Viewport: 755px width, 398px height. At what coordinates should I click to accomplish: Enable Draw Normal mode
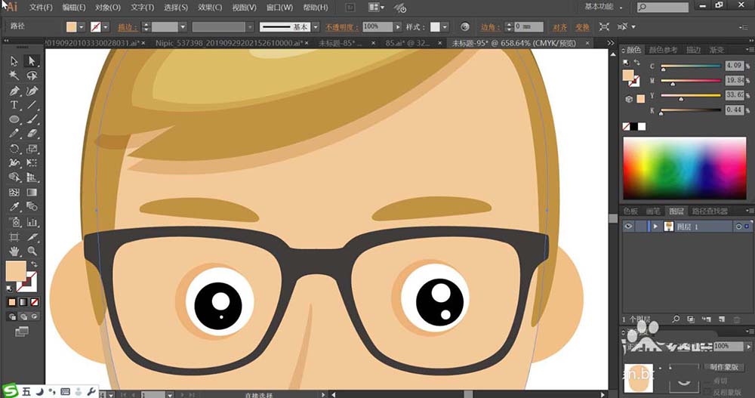click(13, 316)
